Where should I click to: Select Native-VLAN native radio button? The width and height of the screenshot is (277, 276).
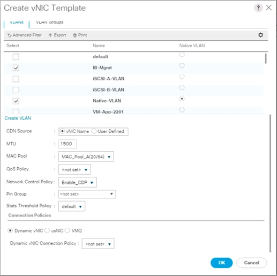point(182,99)
